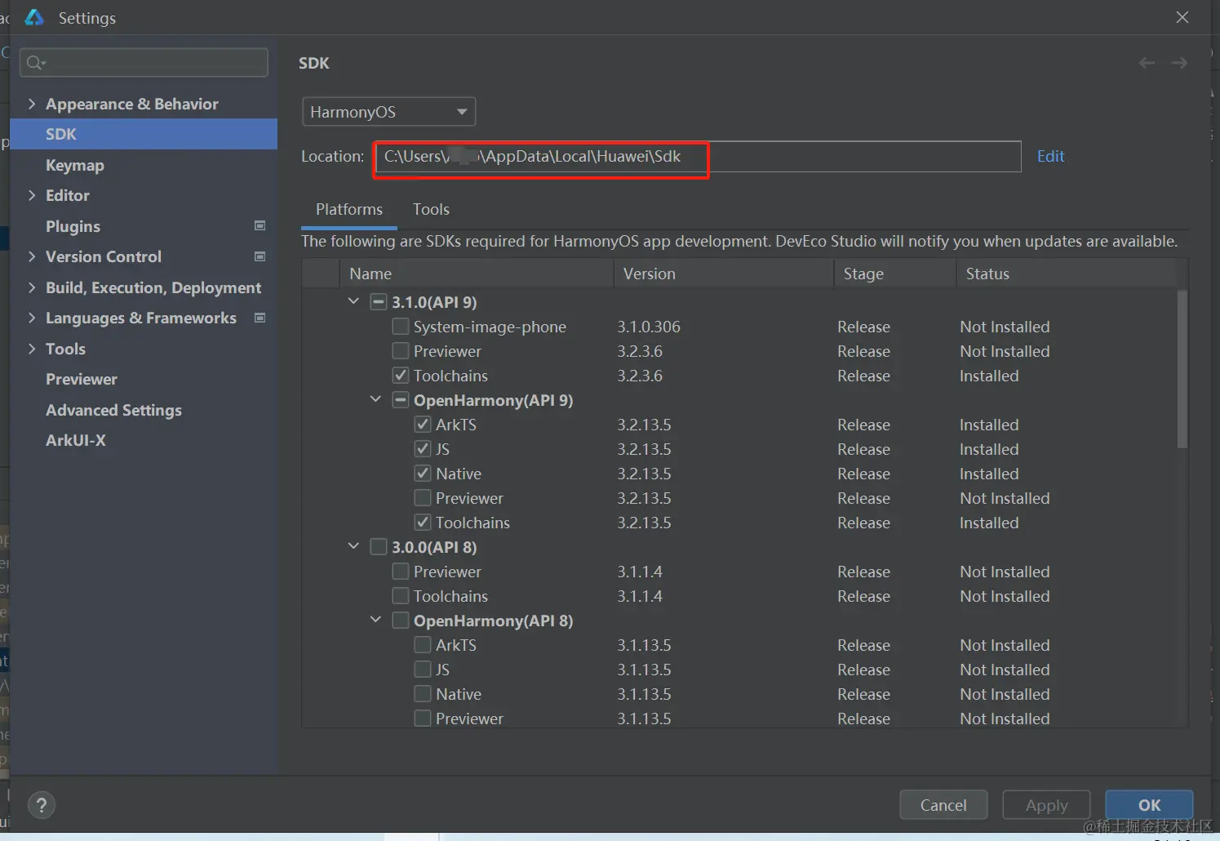Check the System-image-phone checkbox
Image resolution: width=1220 pixels, height=841 pixels.
401,327
